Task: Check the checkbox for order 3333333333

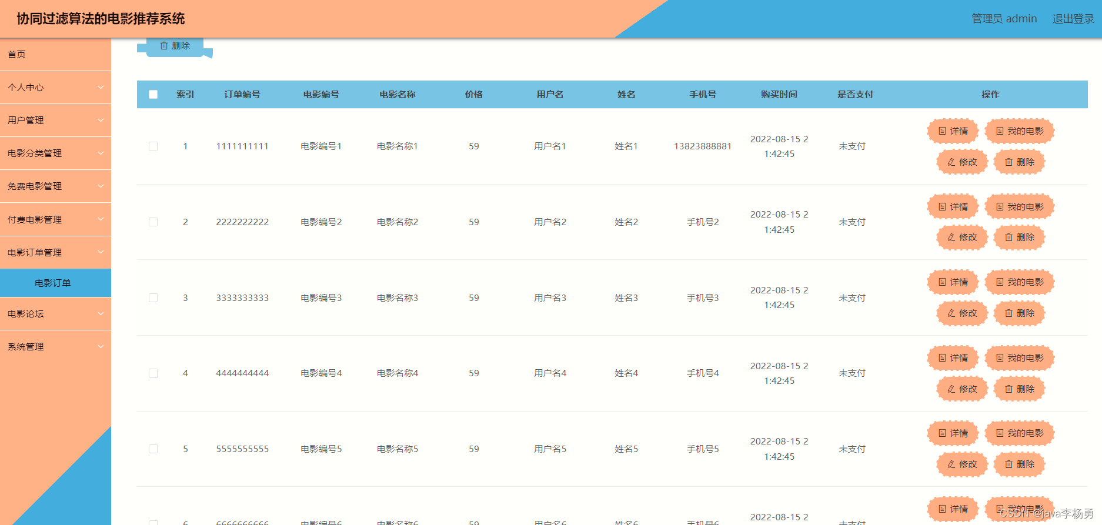Action: point(153,298)
